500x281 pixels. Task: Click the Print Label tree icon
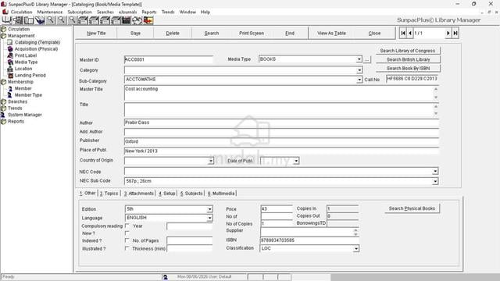tap(10, 55)
